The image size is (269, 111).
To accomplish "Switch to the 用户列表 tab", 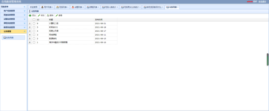I will [47, 7].
